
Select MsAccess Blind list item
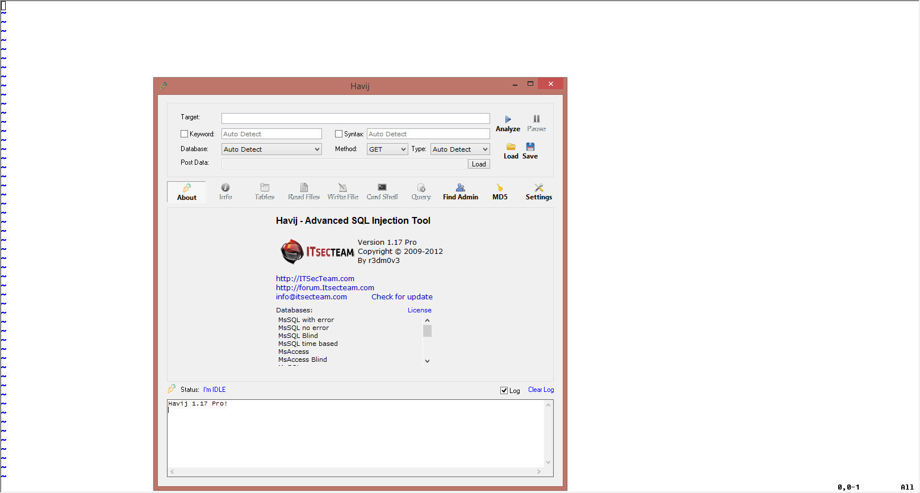[303, 360]
